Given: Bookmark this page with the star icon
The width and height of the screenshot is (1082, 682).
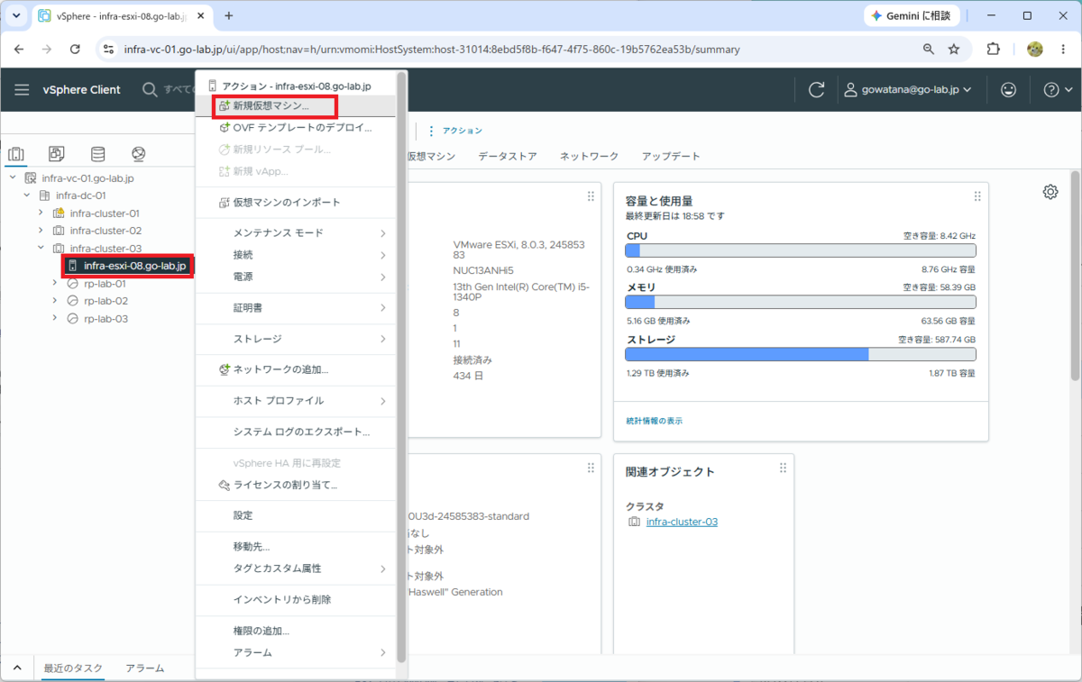Looking at the screenshot, I should pos(954,50).
